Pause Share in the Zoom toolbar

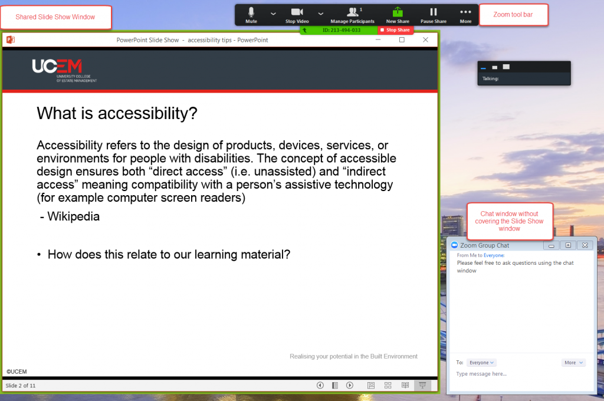(x=434, y=14)
